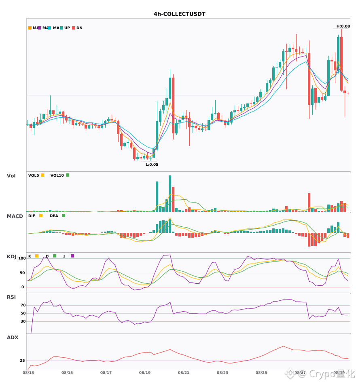Image resolution: width=358 pixels, height=384 pixels.
Task: Click the 08/13 date label
Action: (28, 373)
